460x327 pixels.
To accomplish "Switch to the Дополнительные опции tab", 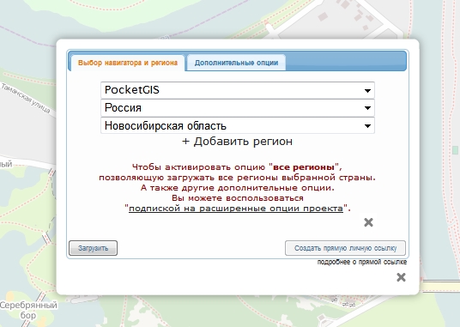I will point(236,63).
